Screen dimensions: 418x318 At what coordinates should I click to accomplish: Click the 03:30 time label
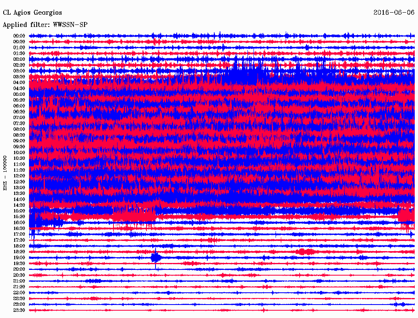tap(19, 77)
